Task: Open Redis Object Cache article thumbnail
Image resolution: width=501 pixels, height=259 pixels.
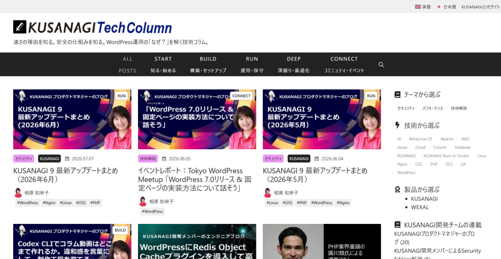Action: (x=197, y=241)
